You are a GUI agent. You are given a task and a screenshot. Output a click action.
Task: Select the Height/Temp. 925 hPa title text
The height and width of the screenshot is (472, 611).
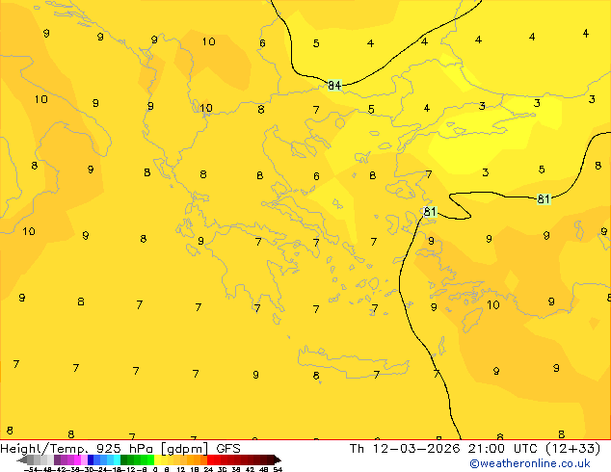coord(78,449)
